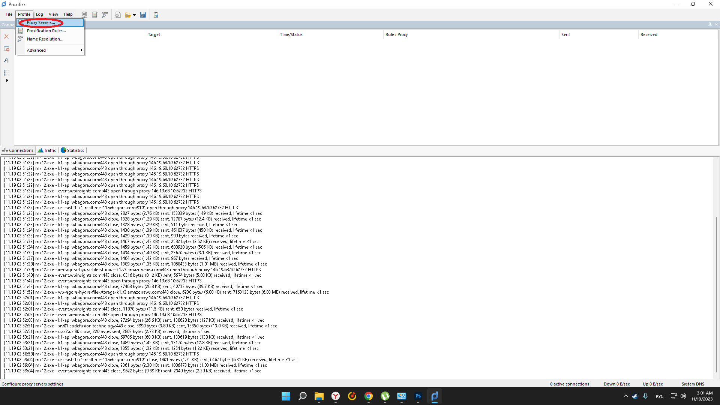
Task: Open the volume tray icon
Action: point(683,396)
